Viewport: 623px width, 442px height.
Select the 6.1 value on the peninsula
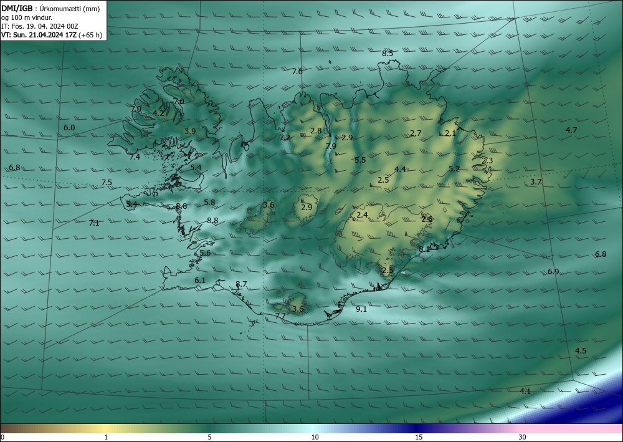(200, 281)
